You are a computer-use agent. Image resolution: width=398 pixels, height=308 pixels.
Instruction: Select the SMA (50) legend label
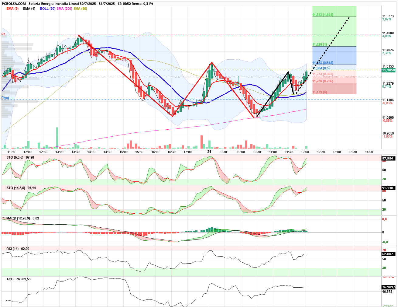[80, 9]
